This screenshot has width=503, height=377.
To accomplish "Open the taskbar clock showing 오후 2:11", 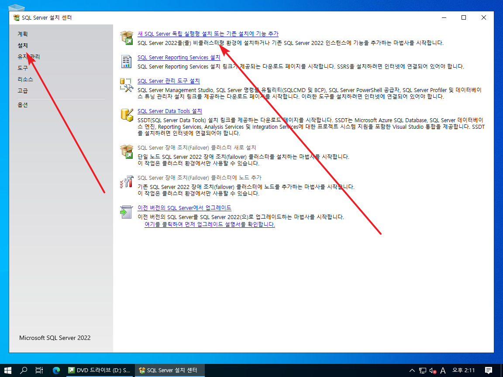I will (x=464, y=370).
